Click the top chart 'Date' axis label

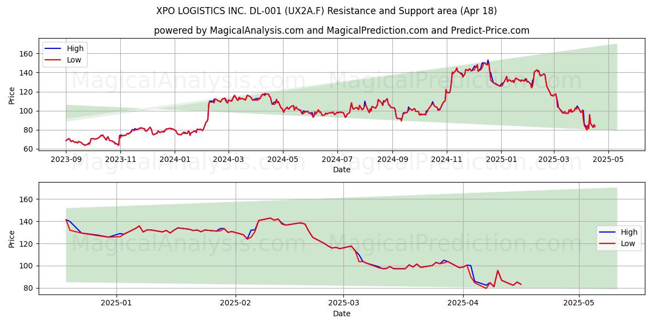(342, 170)
